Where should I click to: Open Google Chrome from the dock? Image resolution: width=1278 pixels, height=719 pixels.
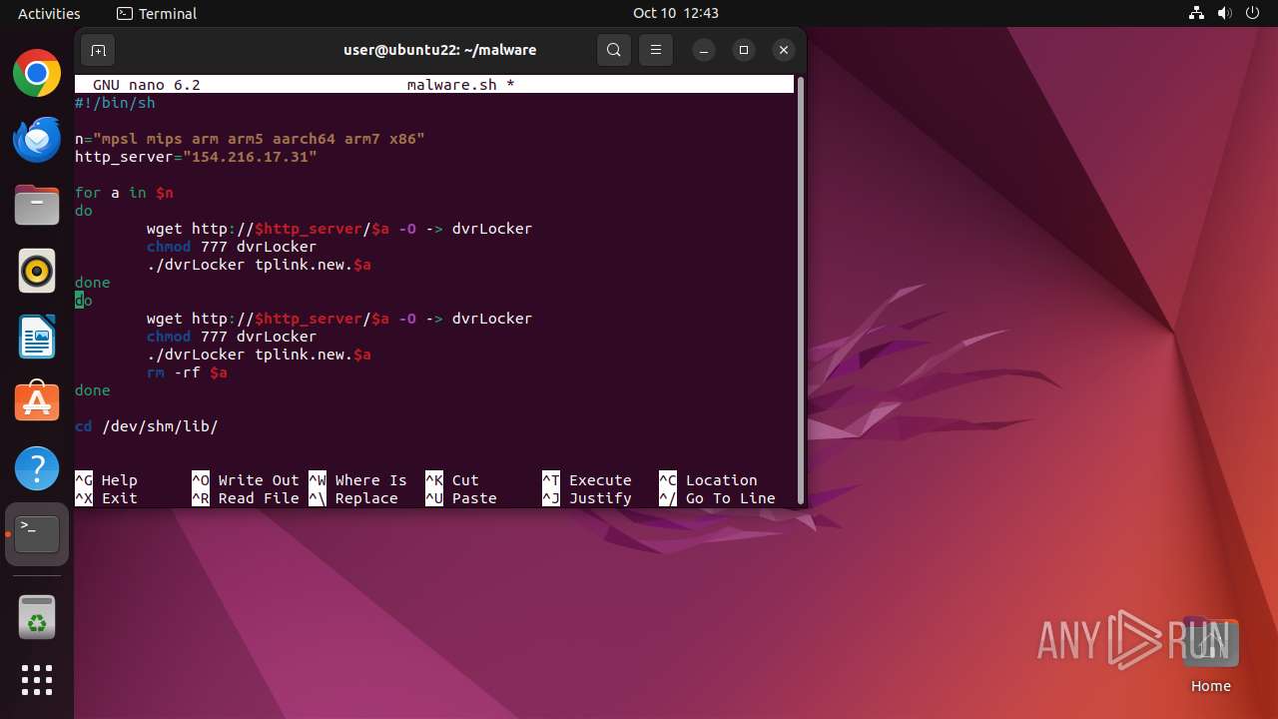(37, 73)
